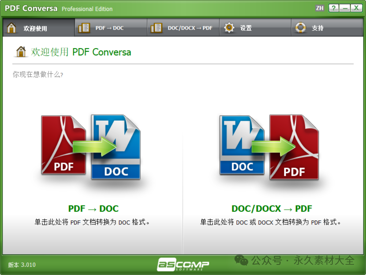Click the description 单击此处将 PDF 文档转换为 DOC 格式
This screenshot has height=275, width=366.
(x=92, y=222)
